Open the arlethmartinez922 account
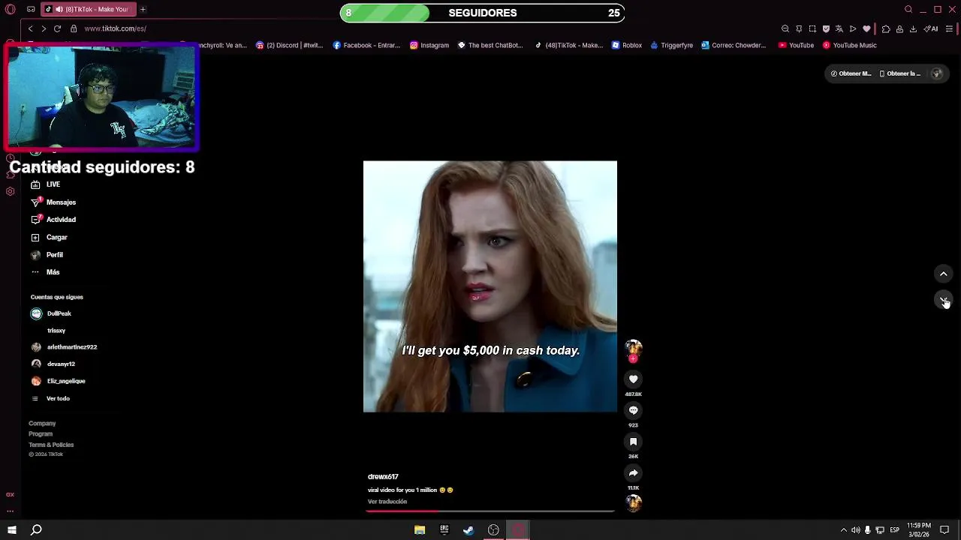Viewport: 961px width, 540px height. (x=64, y=347)
